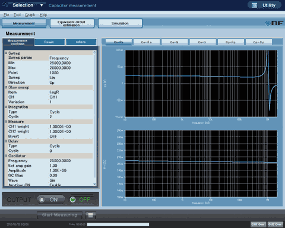Turn the output ON
285x228 pixels.
51,199
